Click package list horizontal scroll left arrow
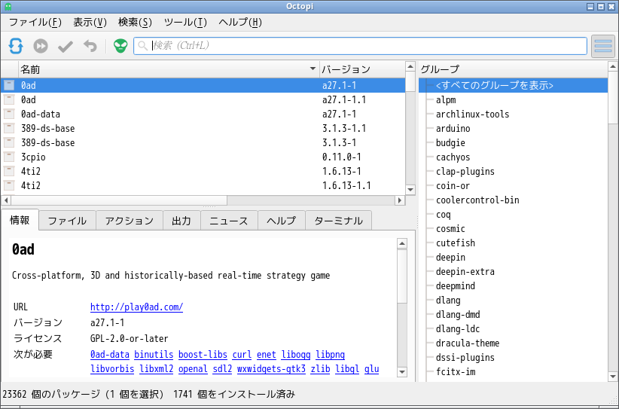This screenshot has width=619, height=409. (6, 200)
